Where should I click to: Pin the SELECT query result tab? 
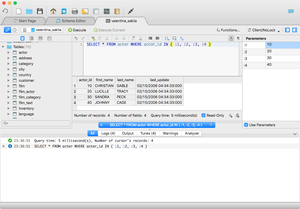pyautogui.click(x=211, y=125)
